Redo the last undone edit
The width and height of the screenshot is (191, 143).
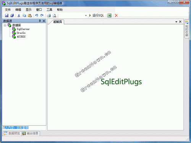pos(42,15)
